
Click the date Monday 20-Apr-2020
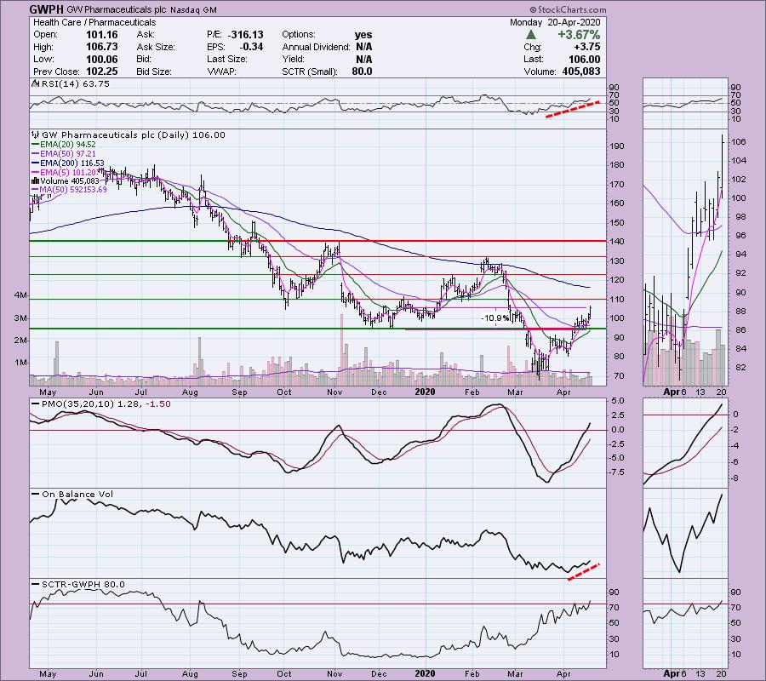pyautogui.click(x=555, y=22)
